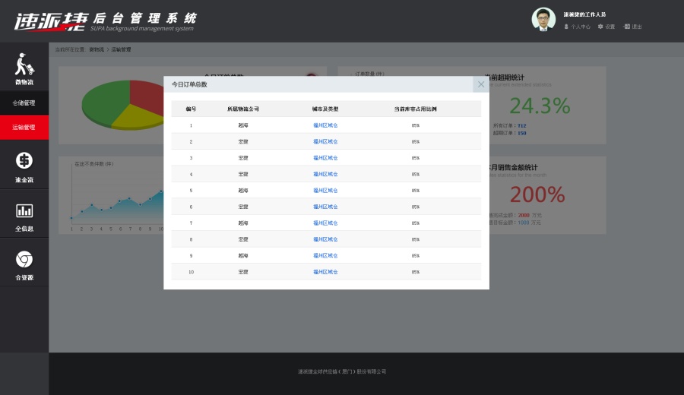Click 退出 to log out
This screenshot has height=395, width=684.
[x=632, y=27]
